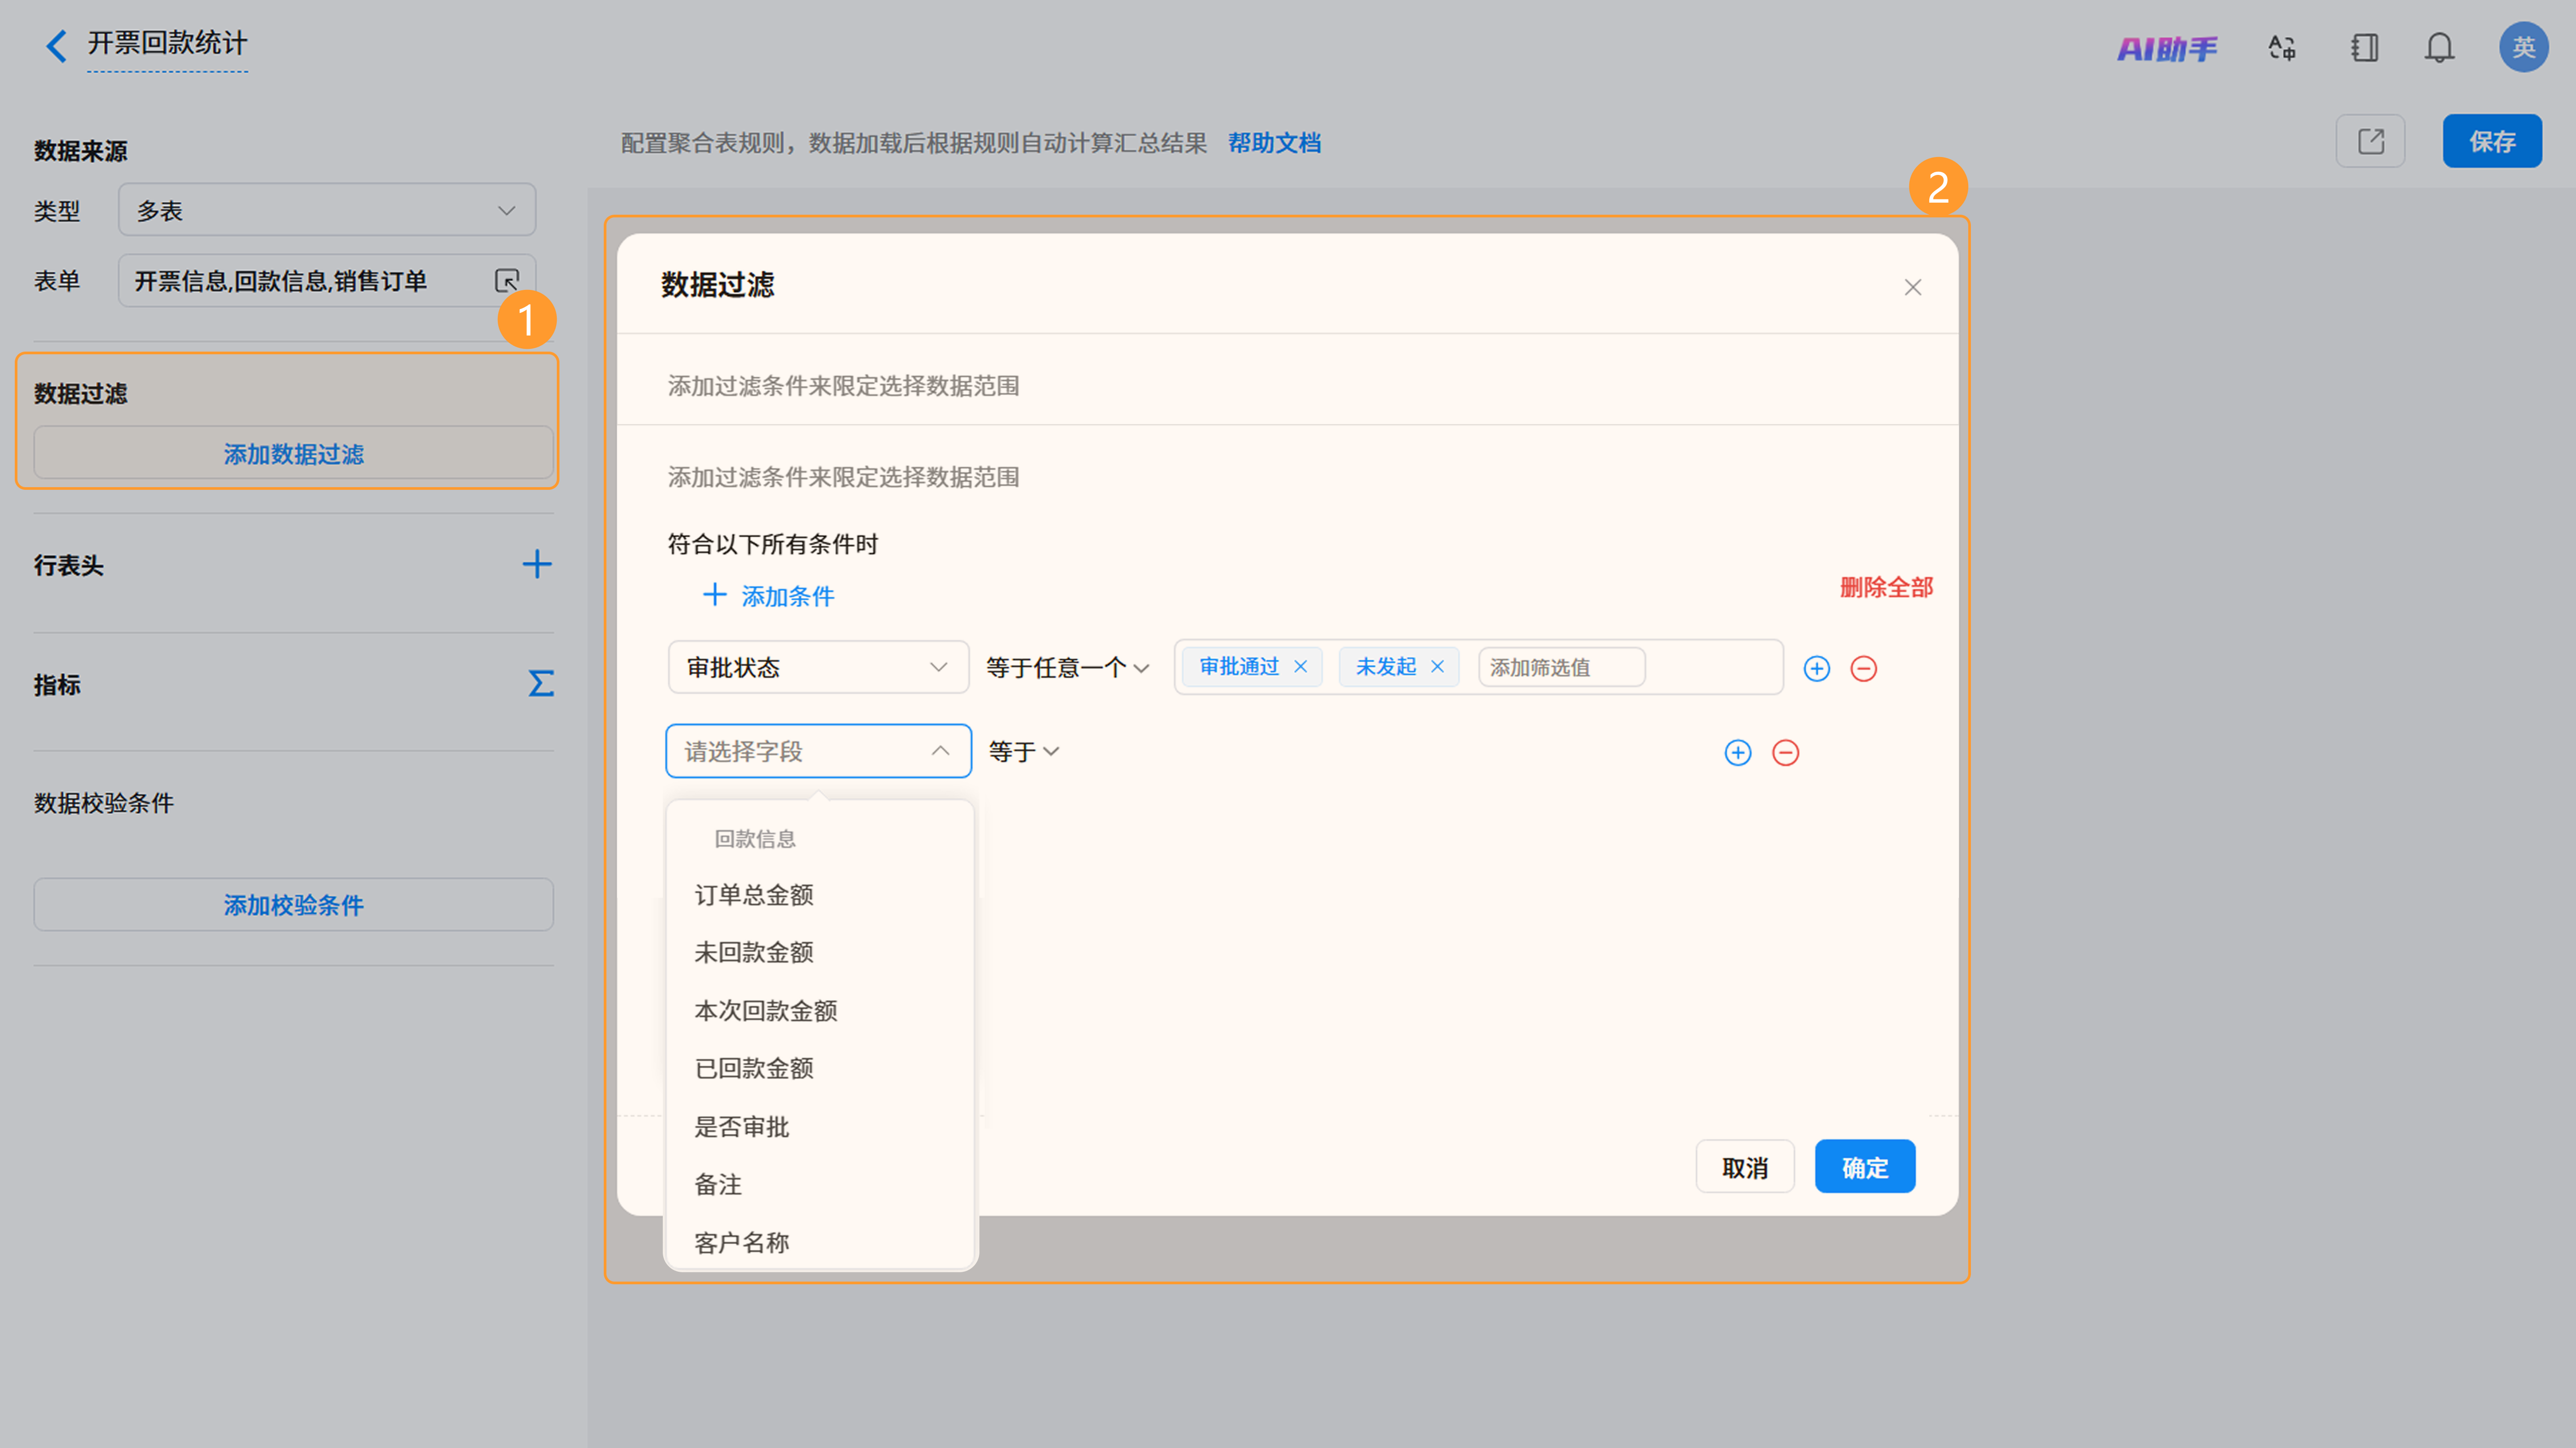
Task: Remove the 审批通过 tag
Action: coord(1300,667)
